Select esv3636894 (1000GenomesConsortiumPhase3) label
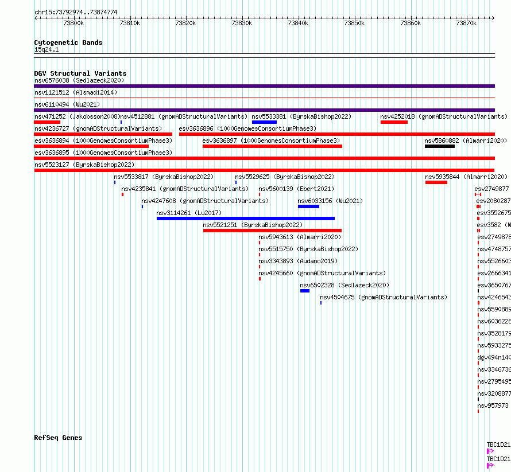This screenshot has width=511, height=472. (x=103, y=141)
